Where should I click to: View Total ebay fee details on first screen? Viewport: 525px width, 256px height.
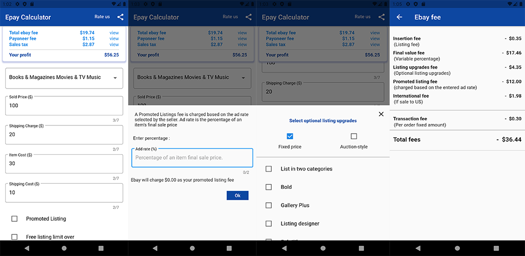tap(114, 33)
